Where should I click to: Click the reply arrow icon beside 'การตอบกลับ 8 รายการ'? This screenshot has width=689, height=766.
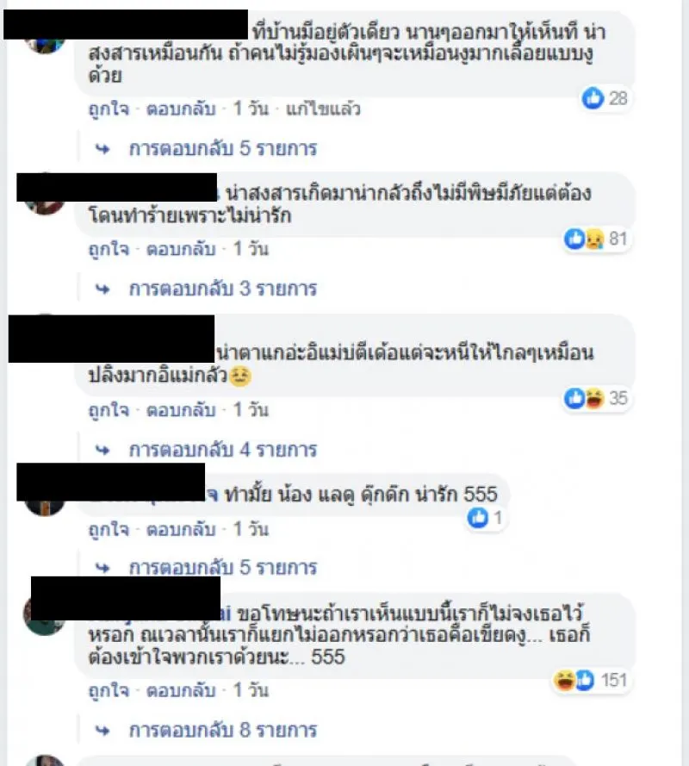[x=102, y=731]
